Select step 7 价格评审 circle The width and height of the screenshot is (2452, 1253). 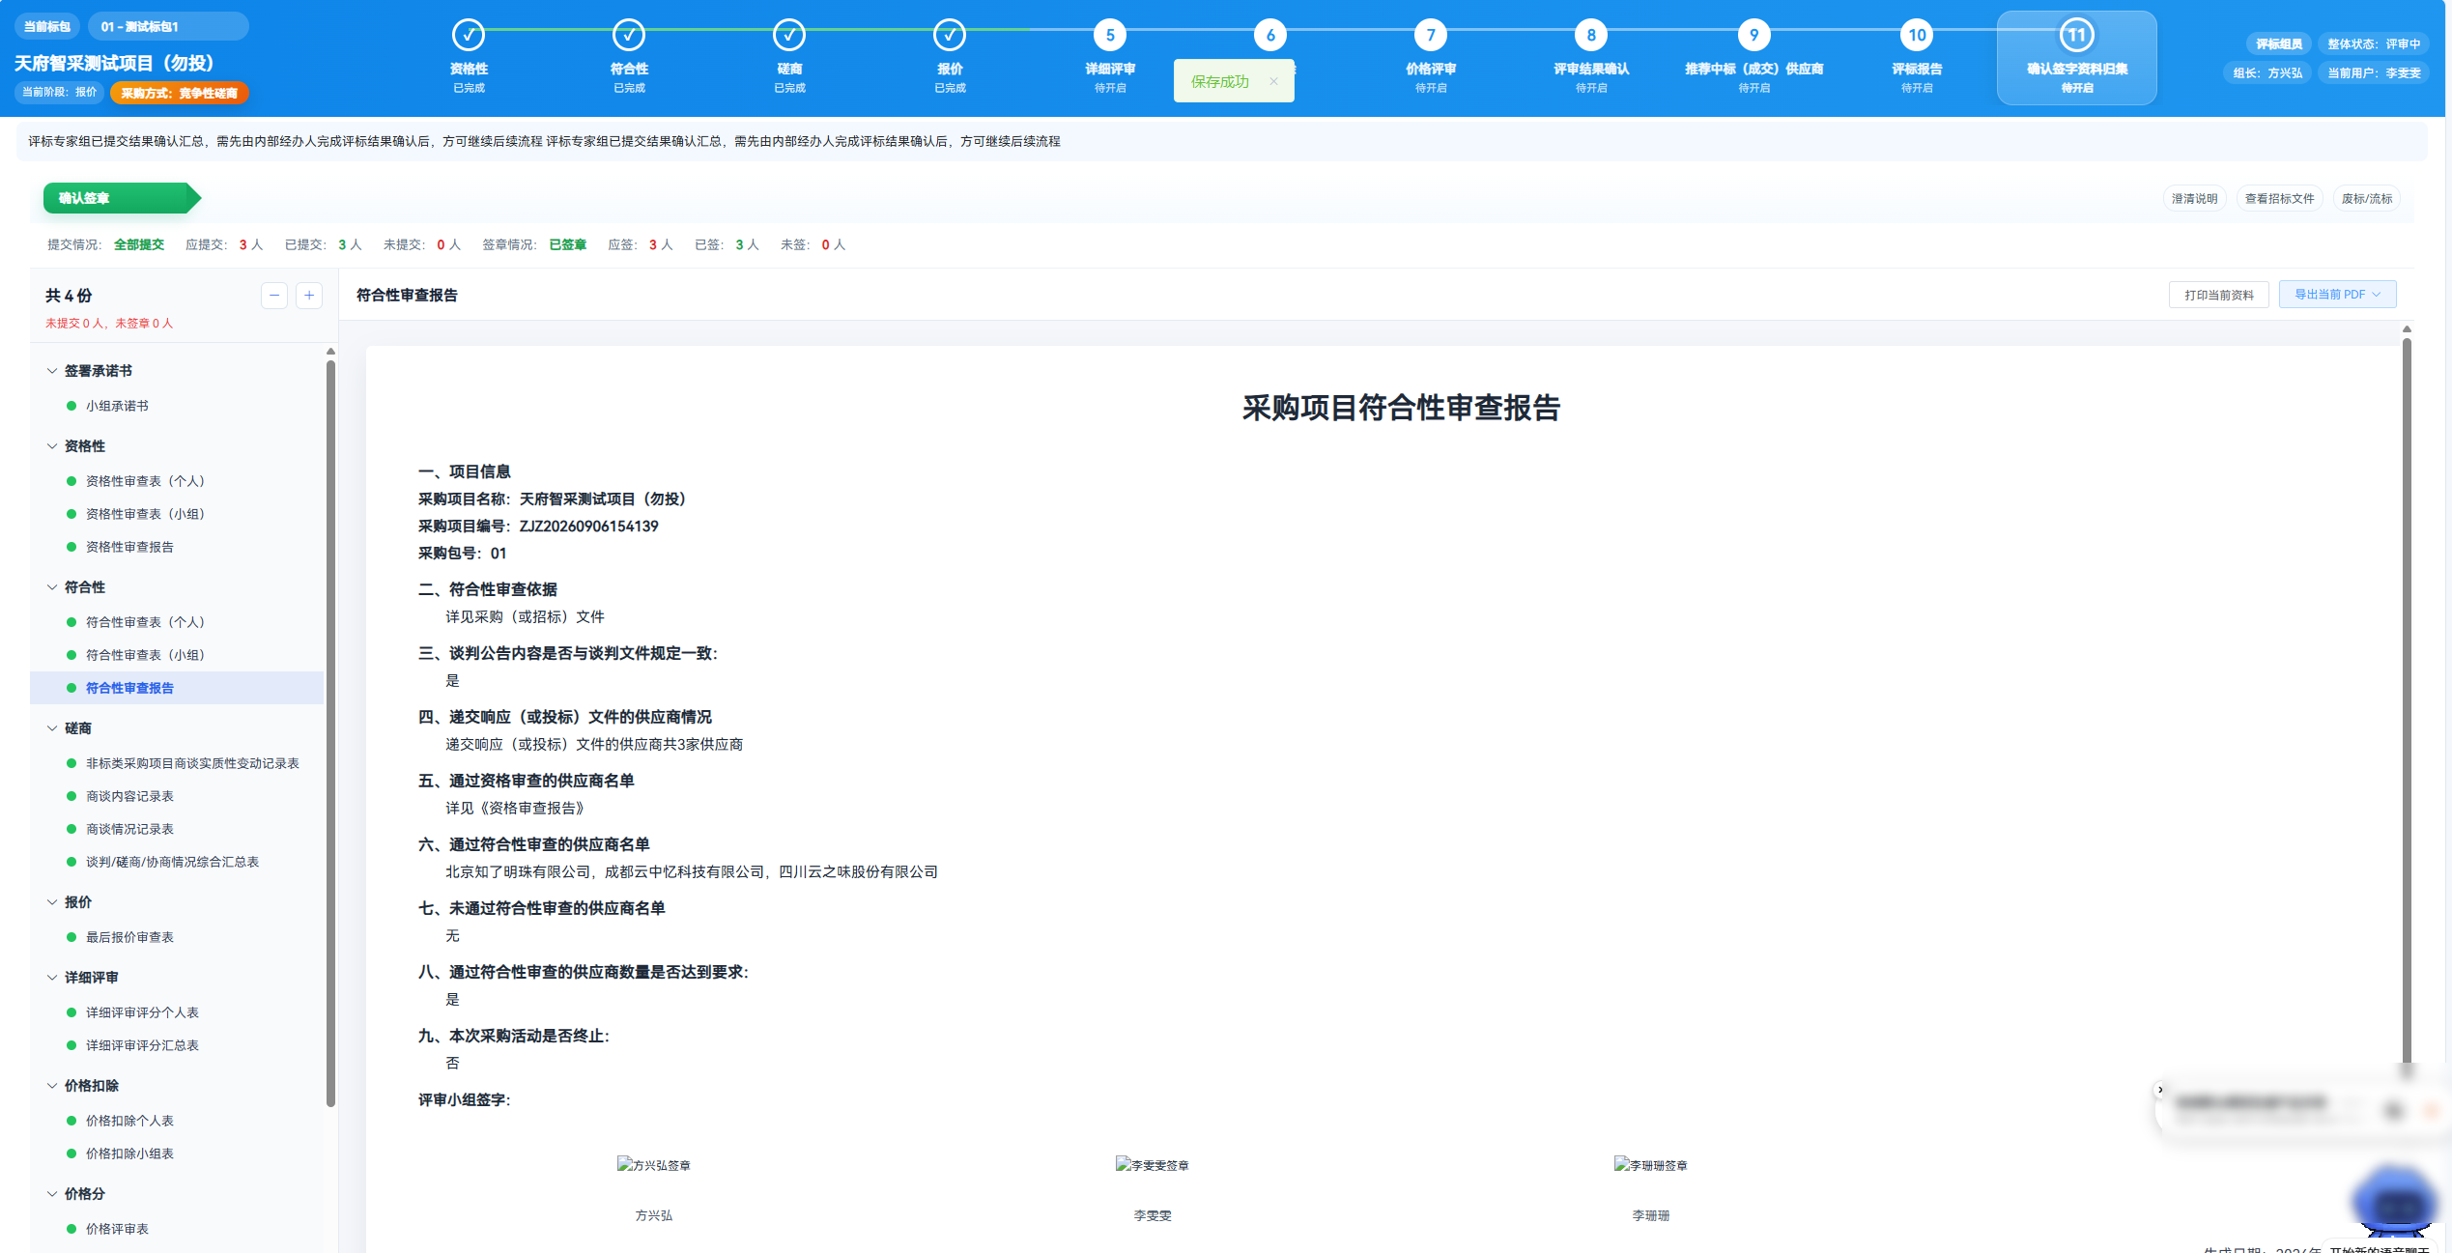tap(1431, 36)
